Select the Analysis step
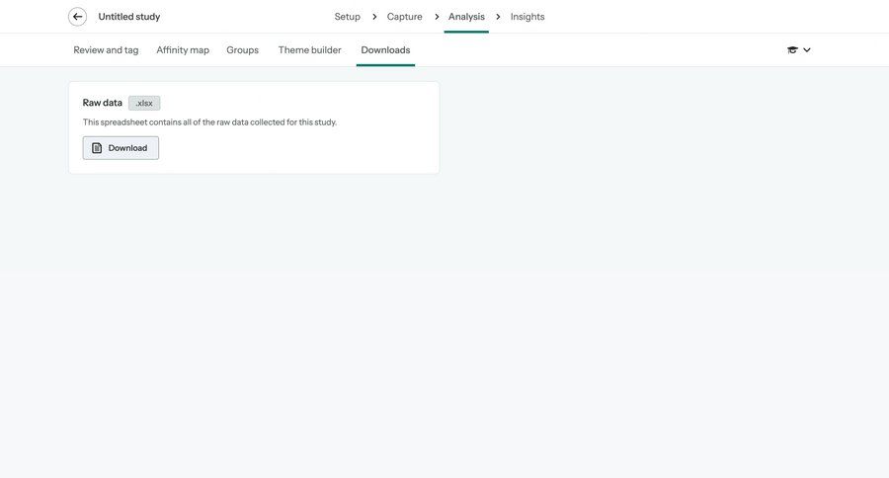Screen dimensions: 889x478 point(466,17)
